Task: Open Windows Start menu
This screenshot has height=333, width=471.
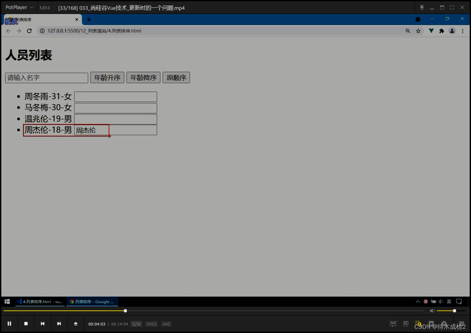Action: coord(7,301)
